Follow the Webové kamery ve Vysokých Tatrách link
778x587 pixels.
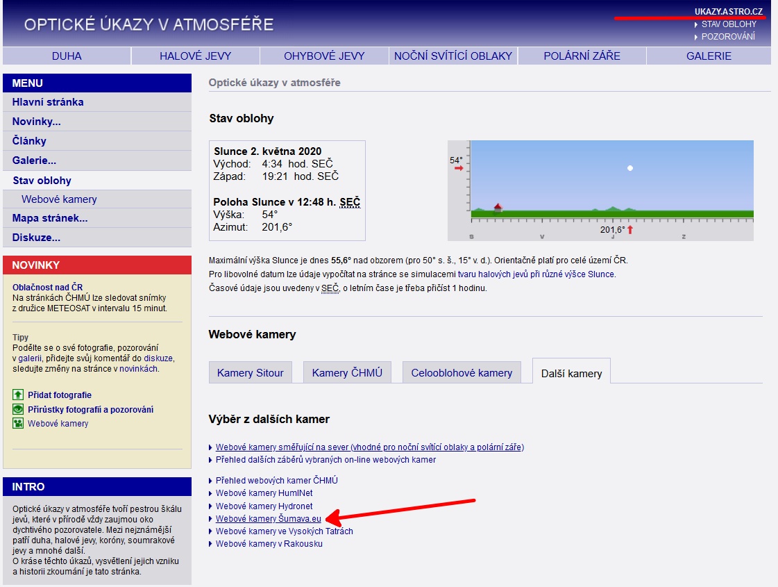(284, 531)
